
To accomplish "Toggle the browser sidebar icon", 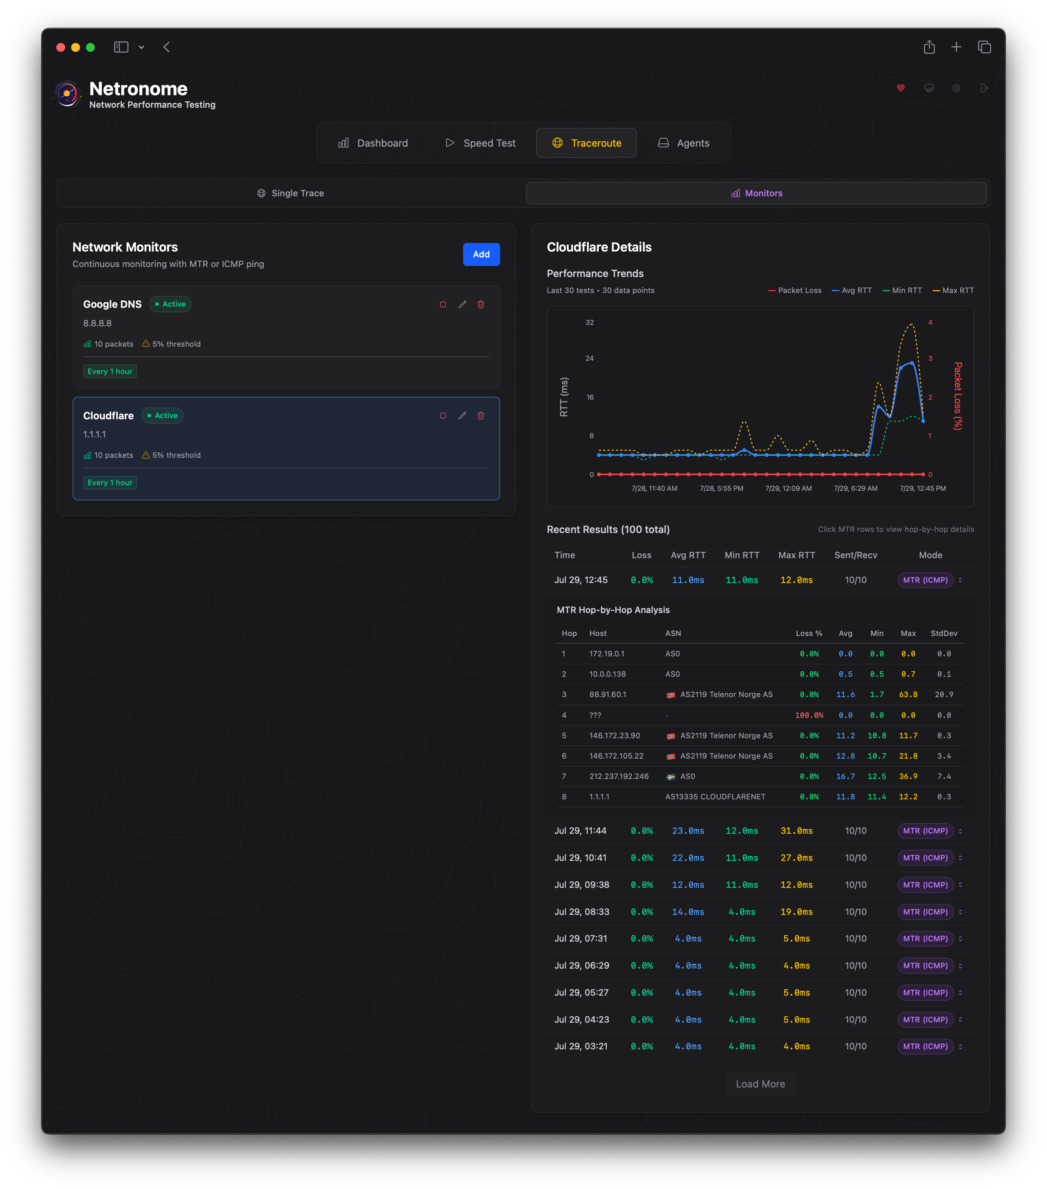I will 121,47.
